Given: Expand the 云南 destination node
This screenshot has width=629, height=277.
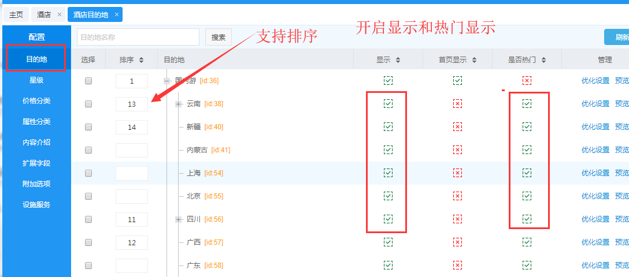Looking at the screenshot, I should (x=179, y=104).
